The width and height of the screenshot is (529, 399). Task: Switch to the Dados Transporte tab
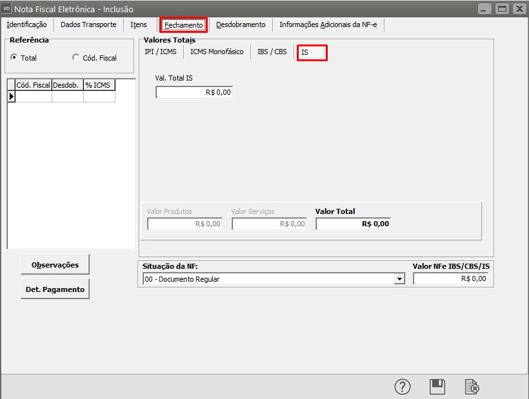tap(88, 24)
